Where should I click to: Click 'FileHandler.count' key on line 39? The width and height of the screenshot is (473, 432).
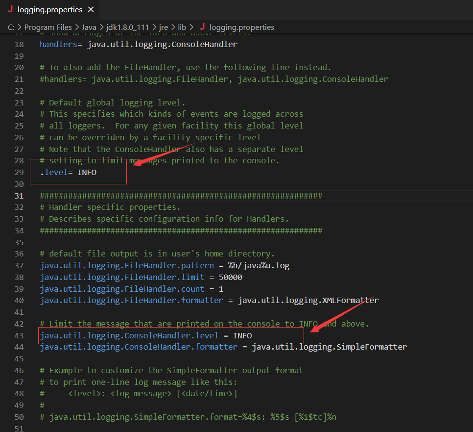[122, 289]
